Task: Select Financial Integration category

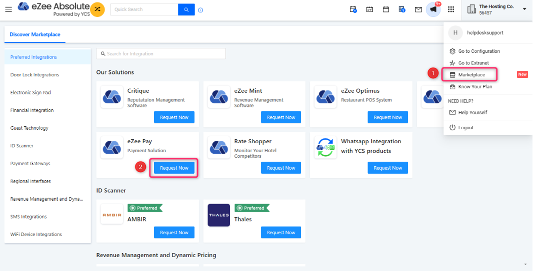Action: [48, 110]
